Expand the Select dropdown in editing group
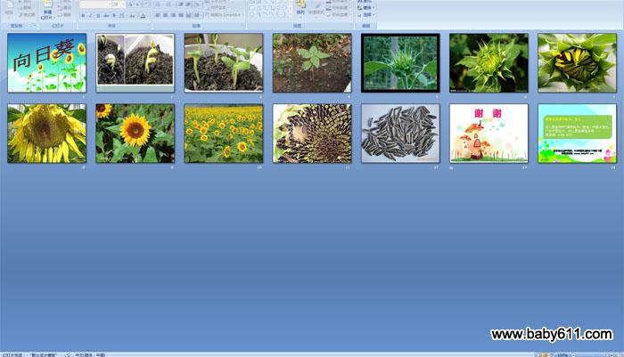This screenshot has height=357, width=624. 368,14
